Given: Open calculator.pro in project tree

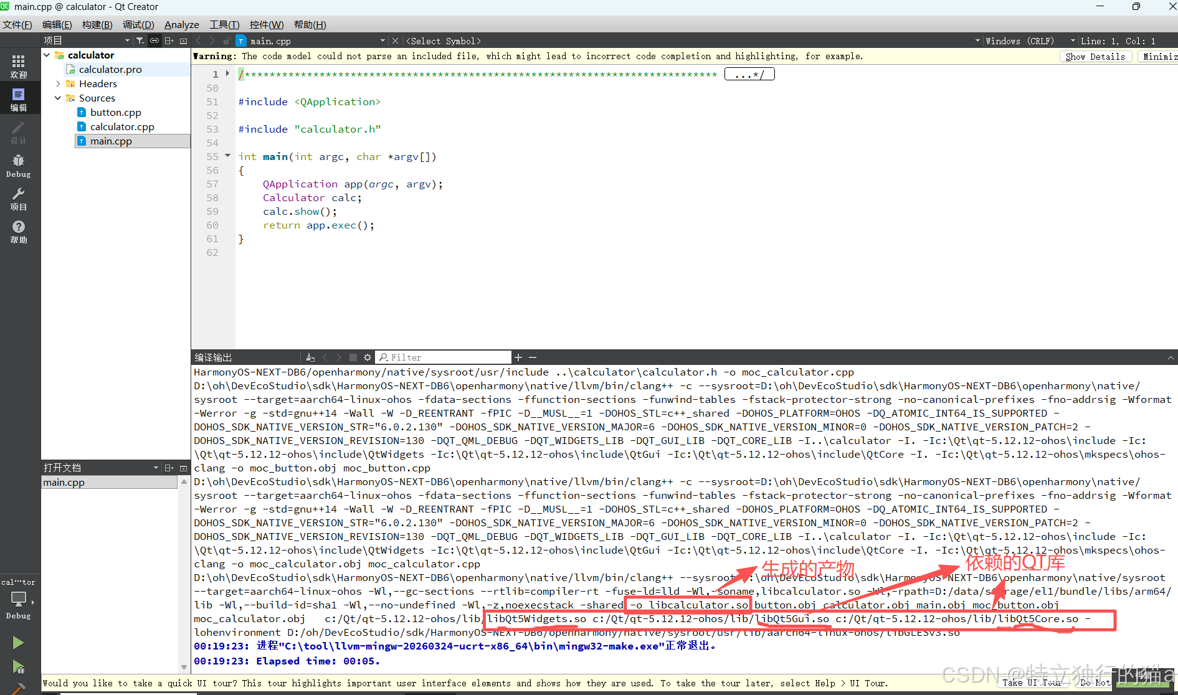Looking at the screenshot, I should pyautogui.click(x=110, y=69).
